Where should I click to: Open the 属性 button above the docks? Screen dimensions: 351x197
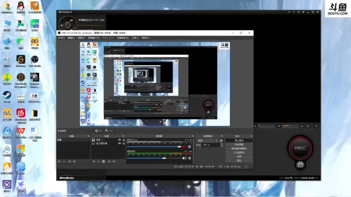click(x=99, y=131)
